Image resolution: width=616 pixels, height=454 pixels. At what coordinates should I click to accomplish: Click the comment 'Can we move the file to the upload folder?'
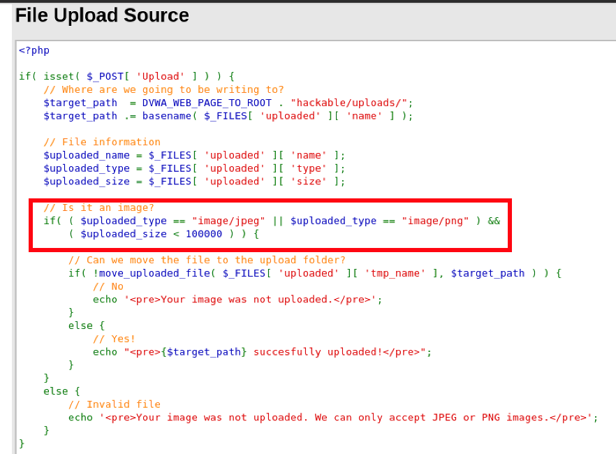(x=207, y=260)
